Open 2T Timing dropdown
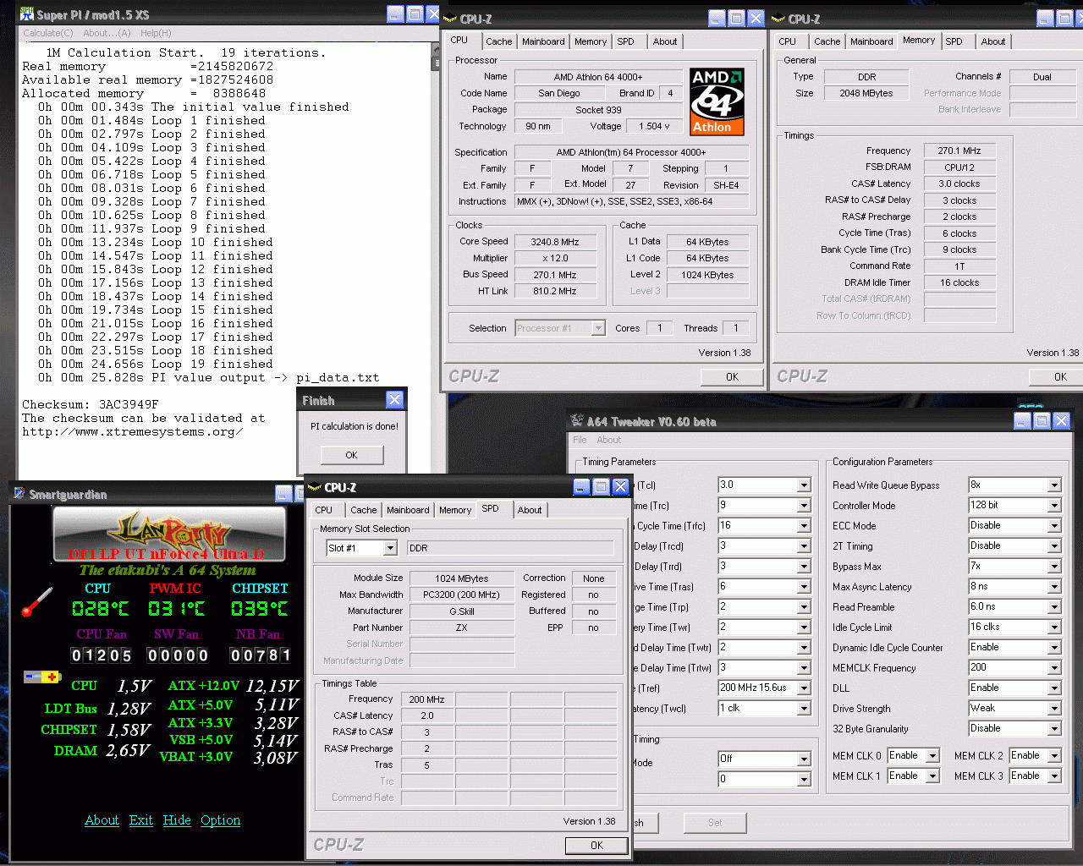The width and height of the screenshot is (1083, 866). click(x=1054, y=546)
